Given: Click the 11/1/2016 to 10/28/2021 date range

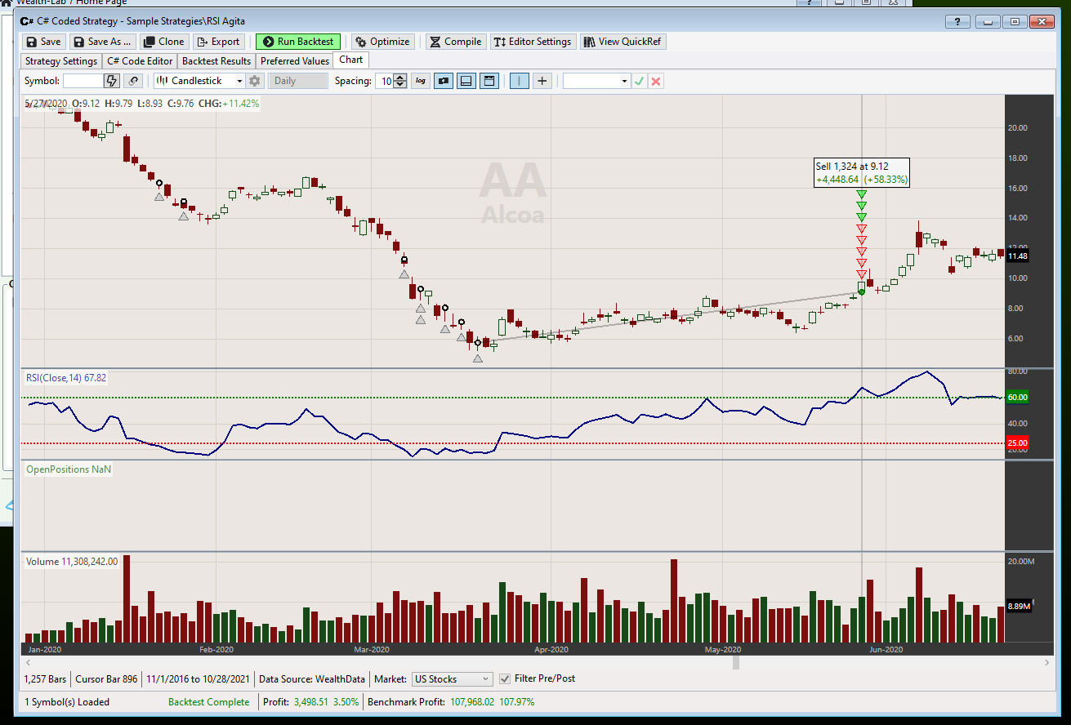Looking at the screenshot, I should pyautogui.click(x=197, y=679).
